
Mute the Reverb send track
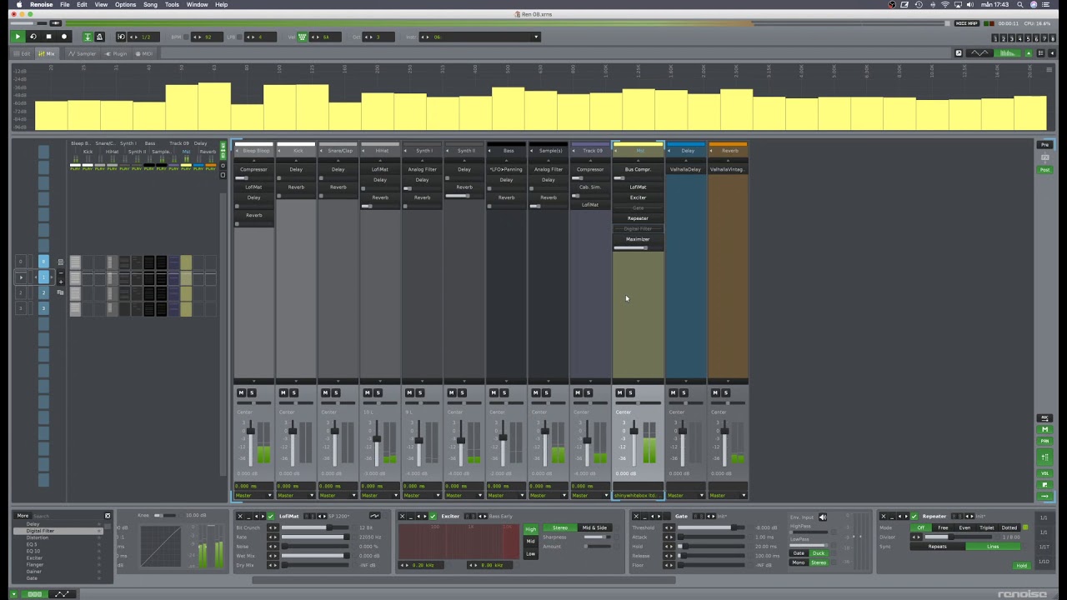point(715,392)
